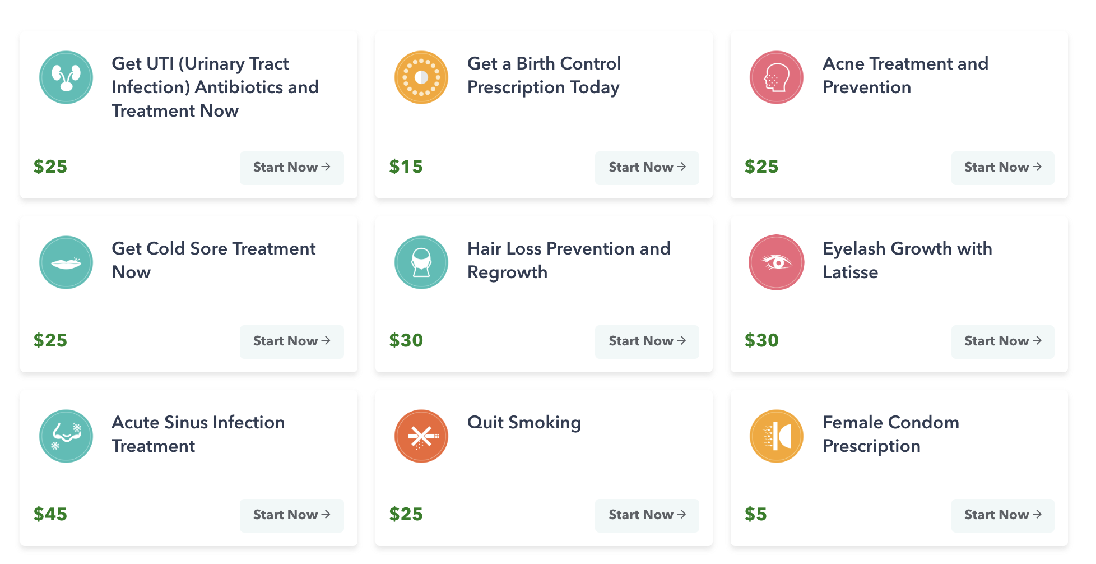Viewport: 1096px width, 564px height.
Task: Open the Acne Treatment and Prevention heading
Action: click(905, 75)
